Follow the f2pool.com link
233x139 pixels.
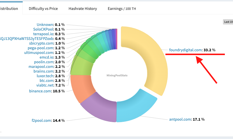tap(41, 120)
